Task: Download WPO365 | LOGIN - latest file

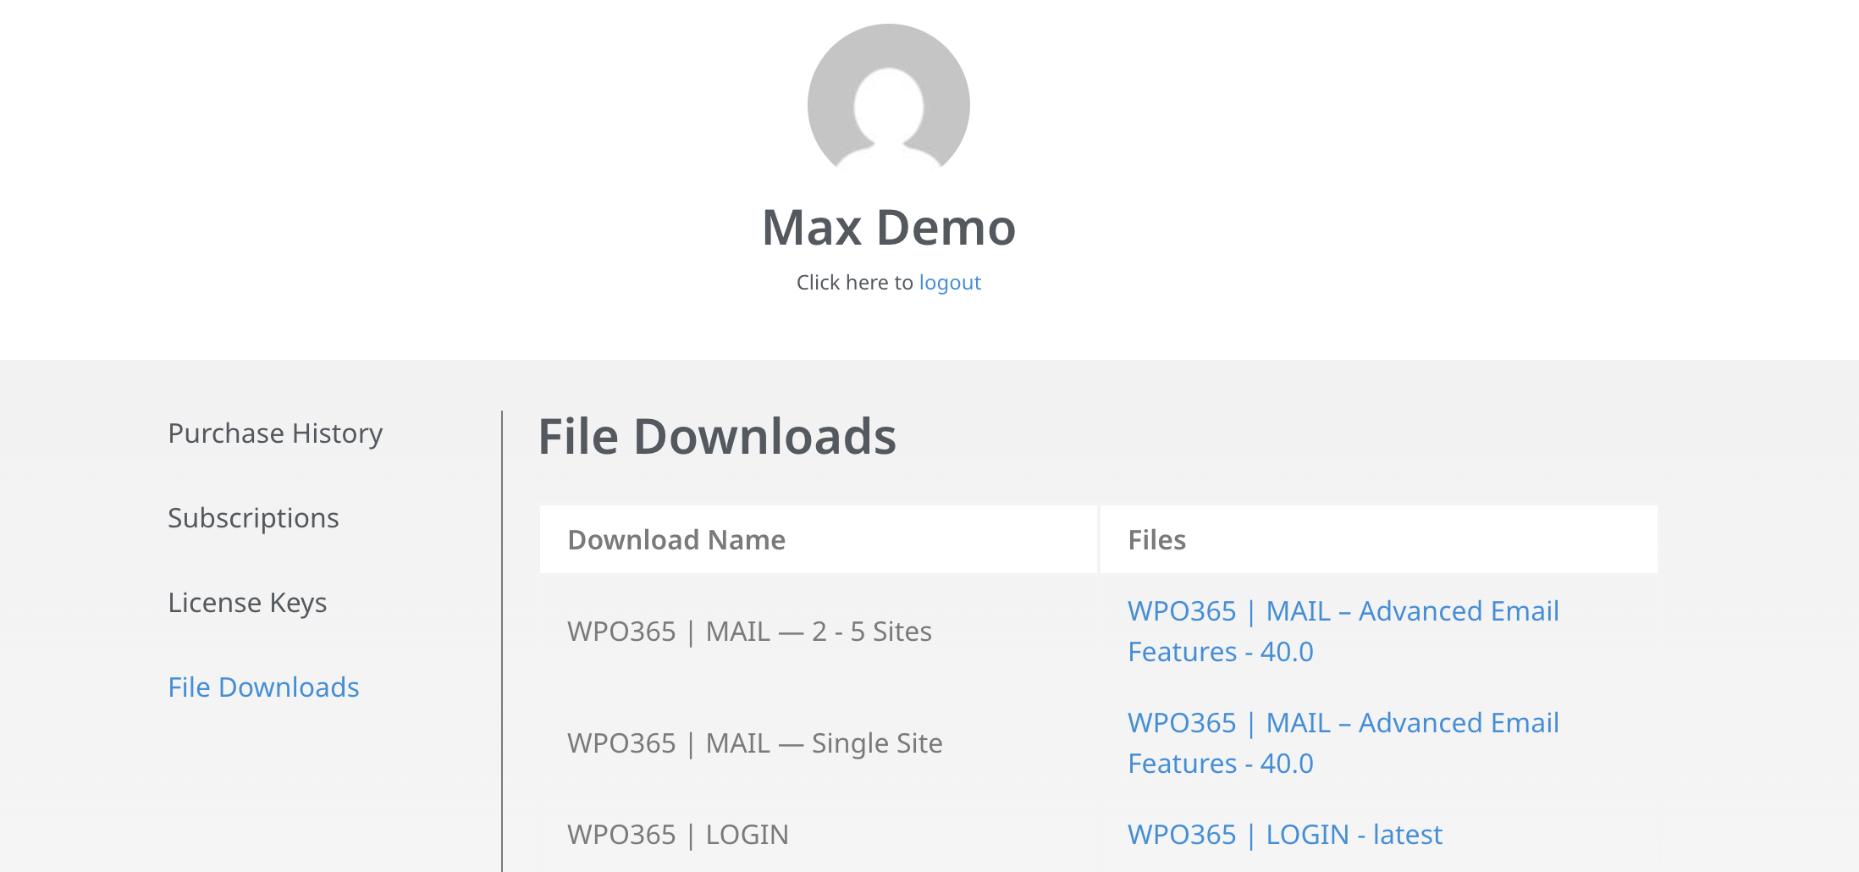Action: coord(1285,835)
